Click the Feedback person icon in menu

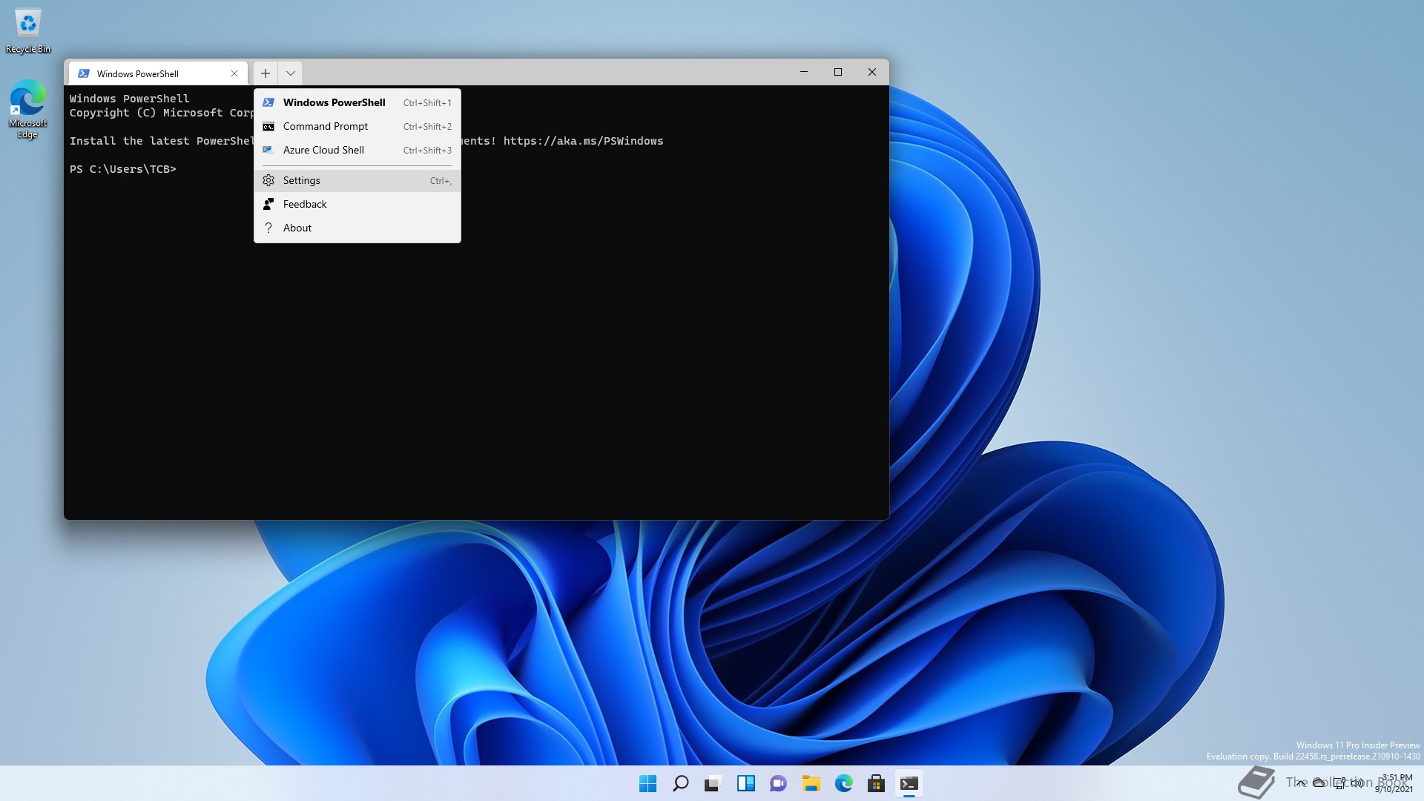pyautogui.click(x=268, y=204)
